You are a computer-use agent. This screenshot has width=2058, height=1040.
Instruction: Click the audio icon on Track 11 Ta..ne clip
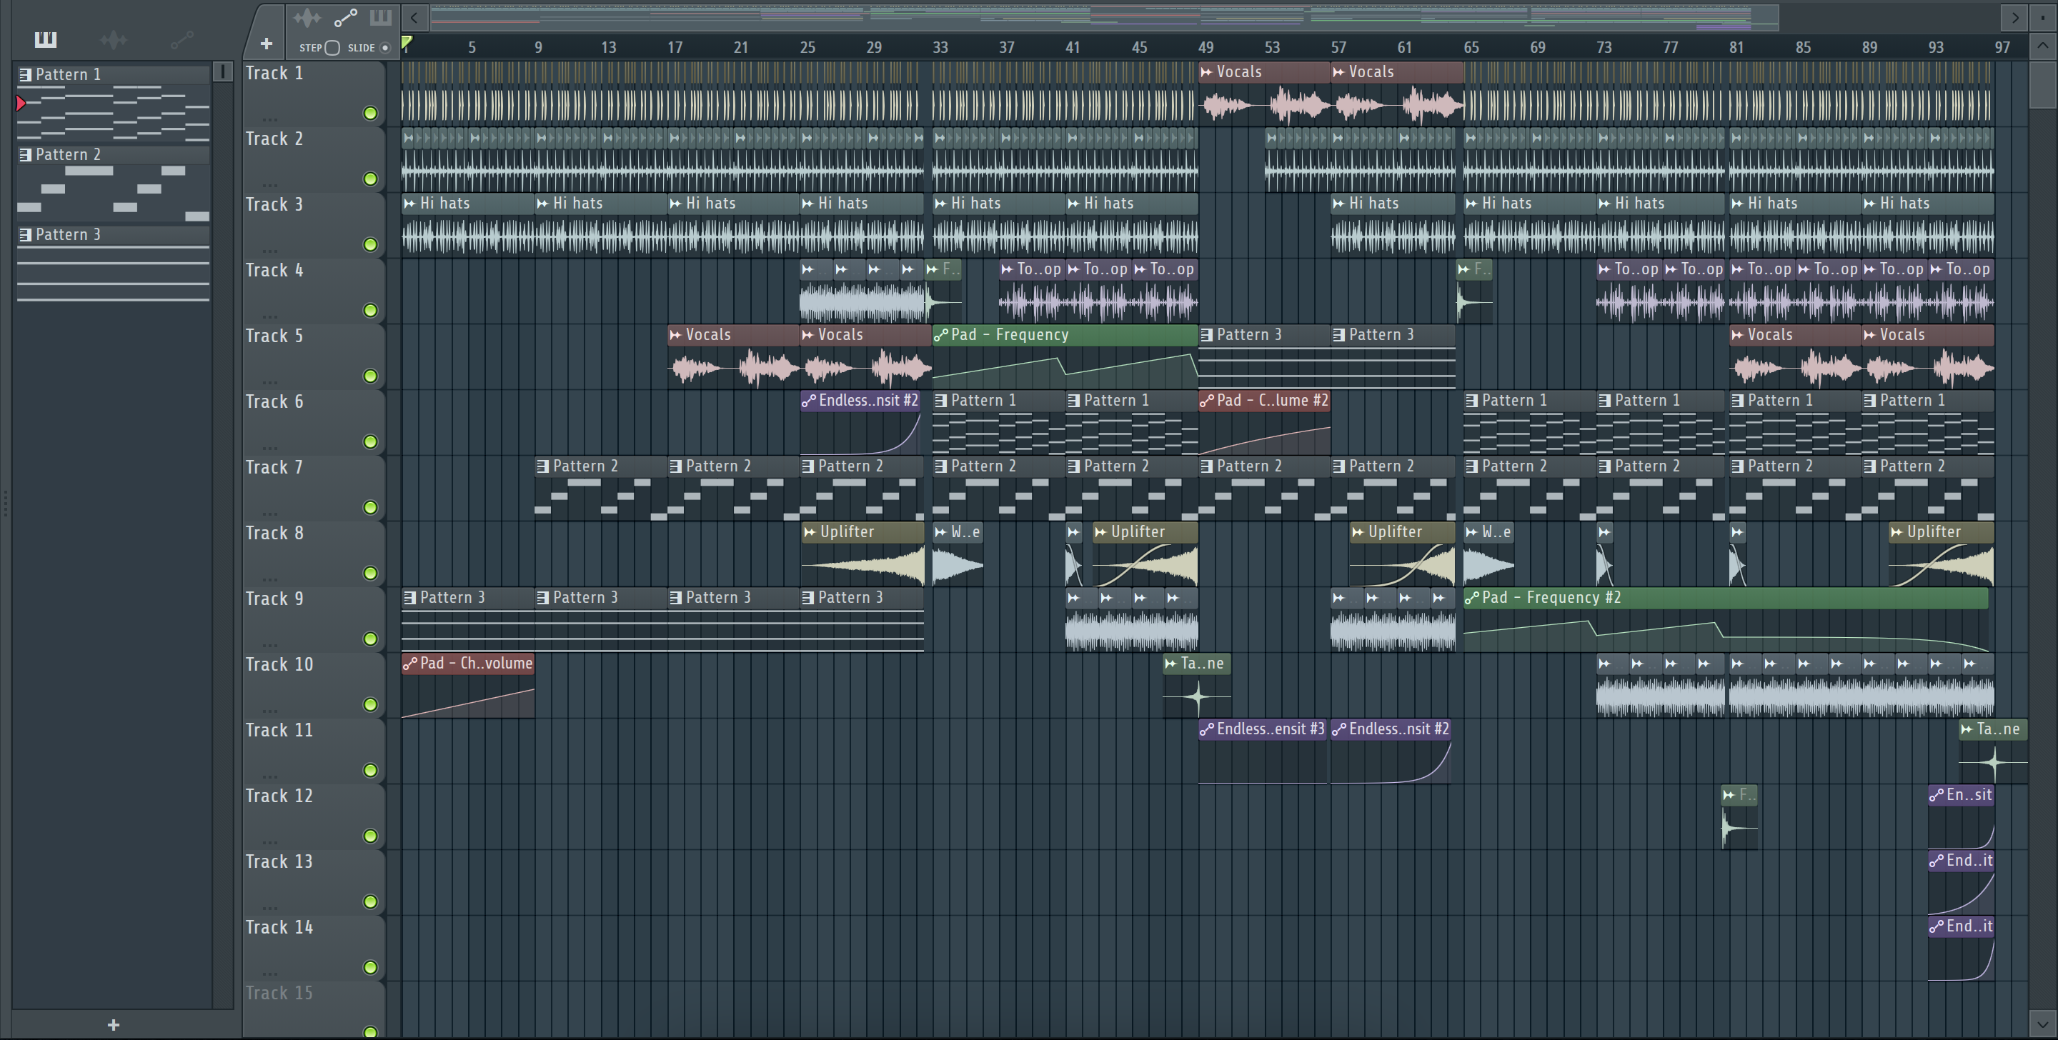[x=1968, y=729]
